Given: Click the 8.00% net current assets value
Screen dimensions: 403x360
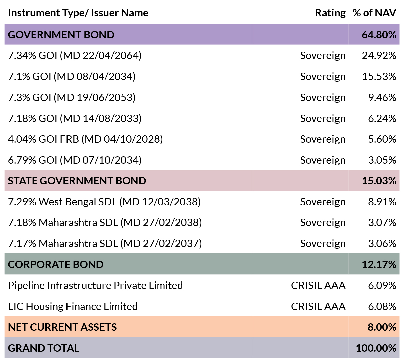Looking at the screenshot, I should point(382,327).
